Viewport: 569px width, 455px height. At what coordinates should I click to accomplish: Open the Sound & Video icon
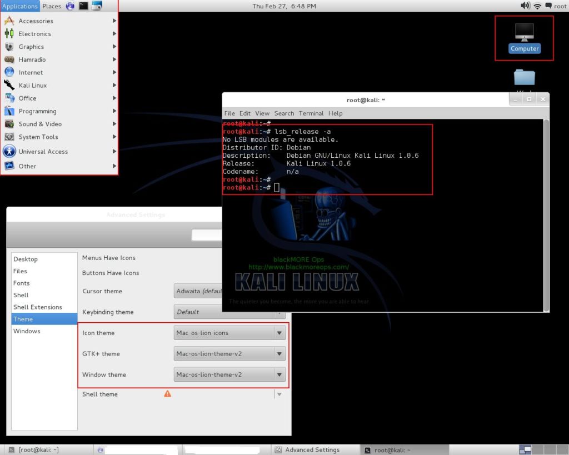(9, 124)
